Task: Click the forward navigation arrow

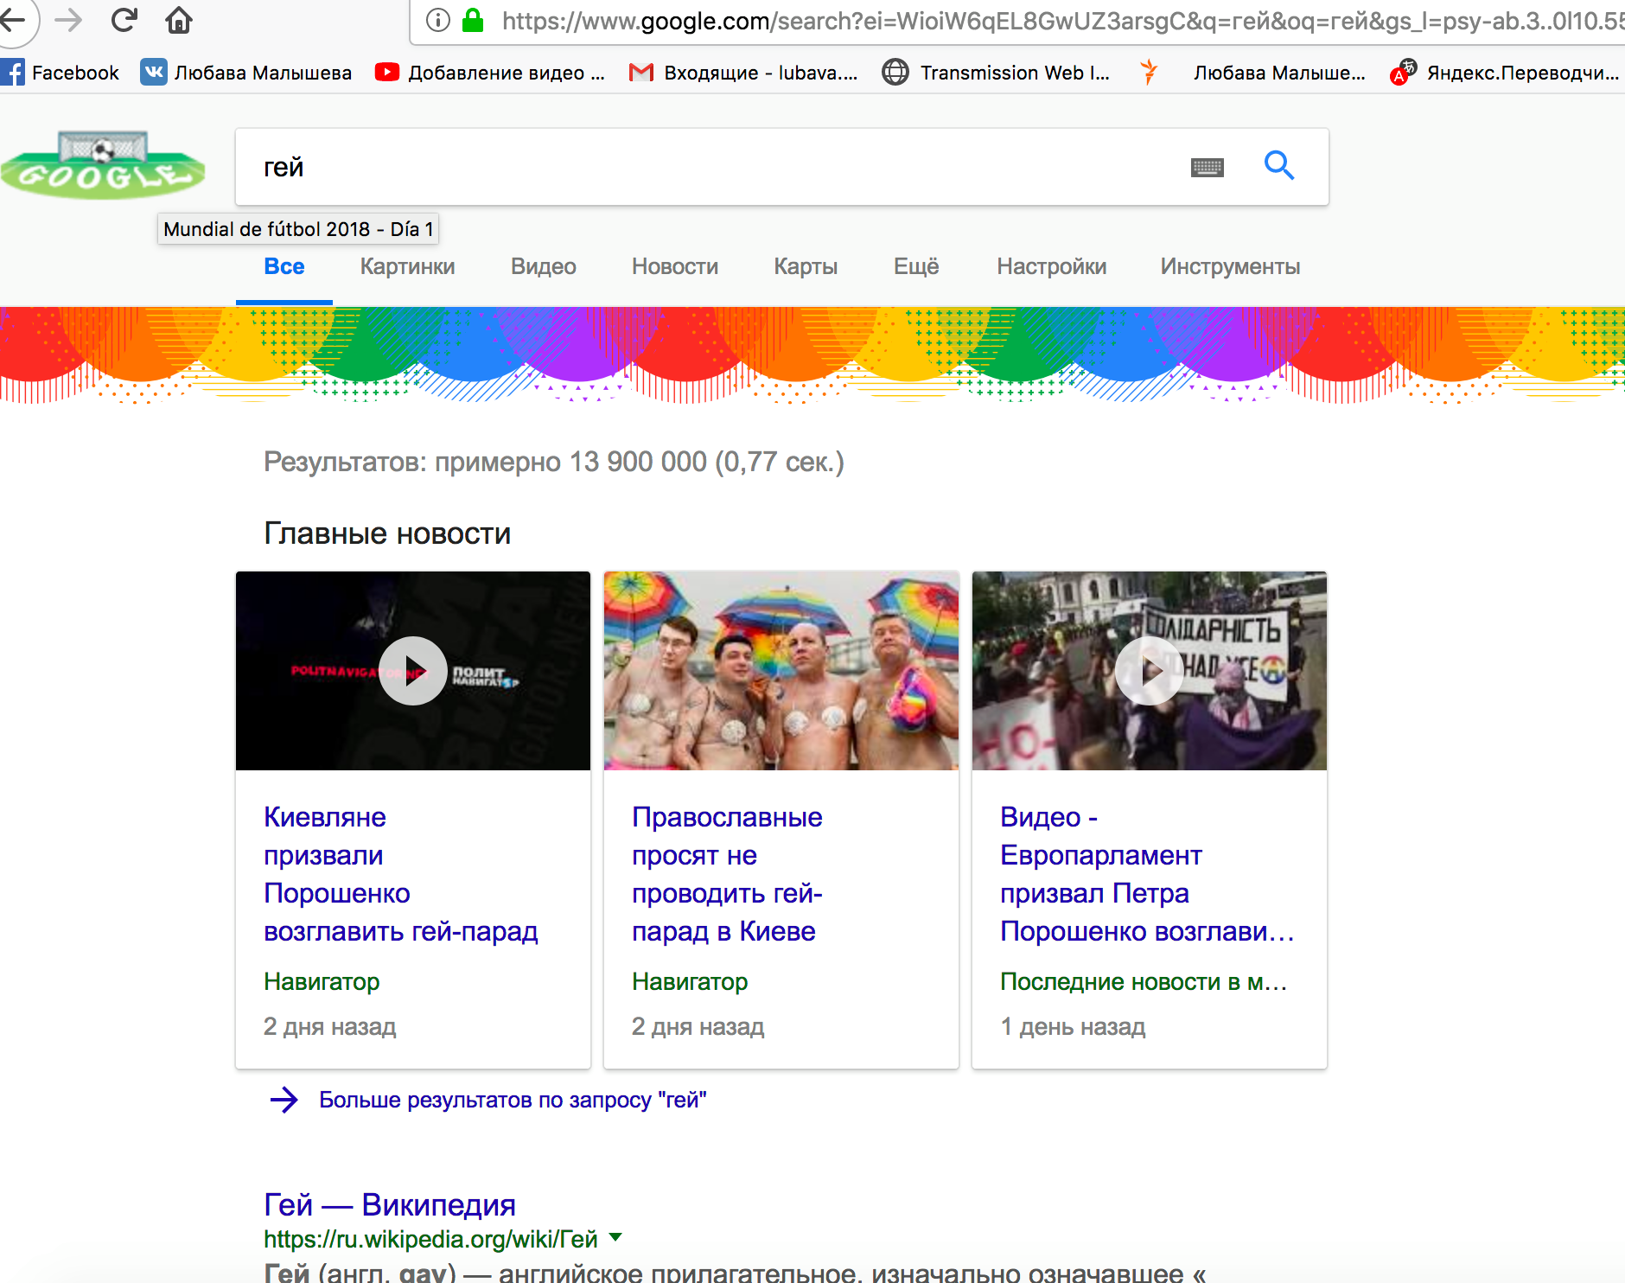Action: click(x=68, y=20)
